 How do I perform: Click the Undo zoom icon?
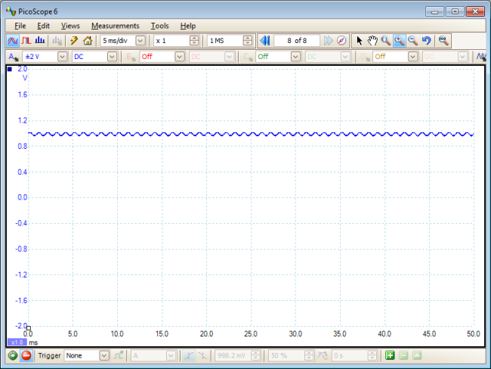427,40
